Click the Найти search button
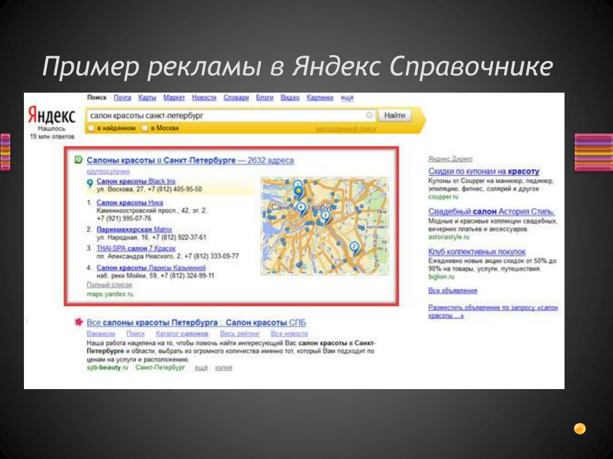Screen dimensions: 613x459 click(x=394, y=115)
